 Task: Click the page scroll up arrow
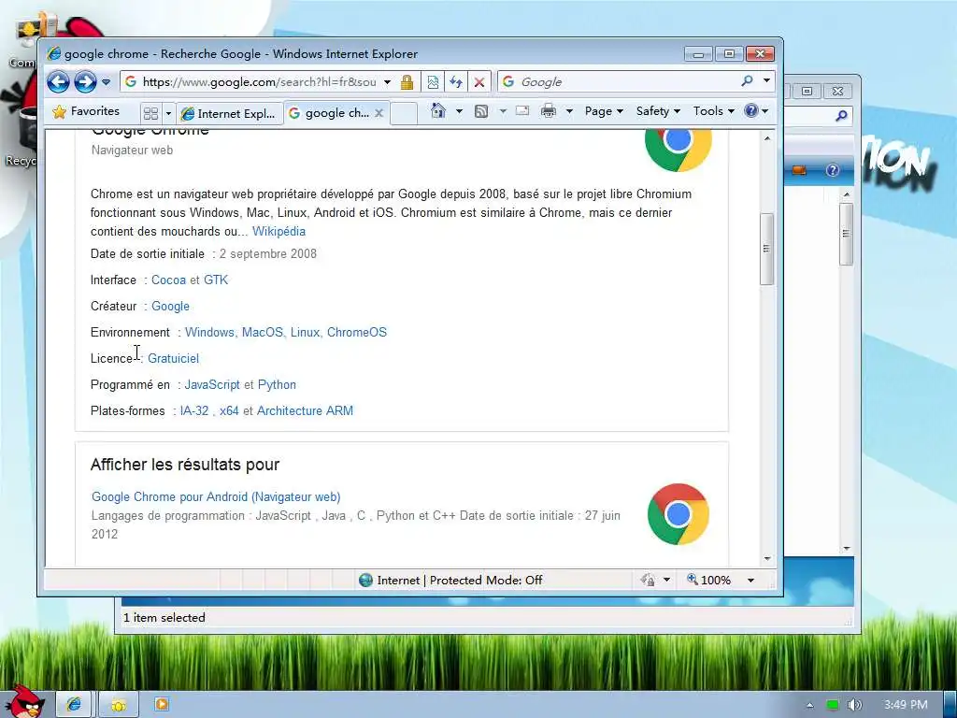click(x=767, y=138)
